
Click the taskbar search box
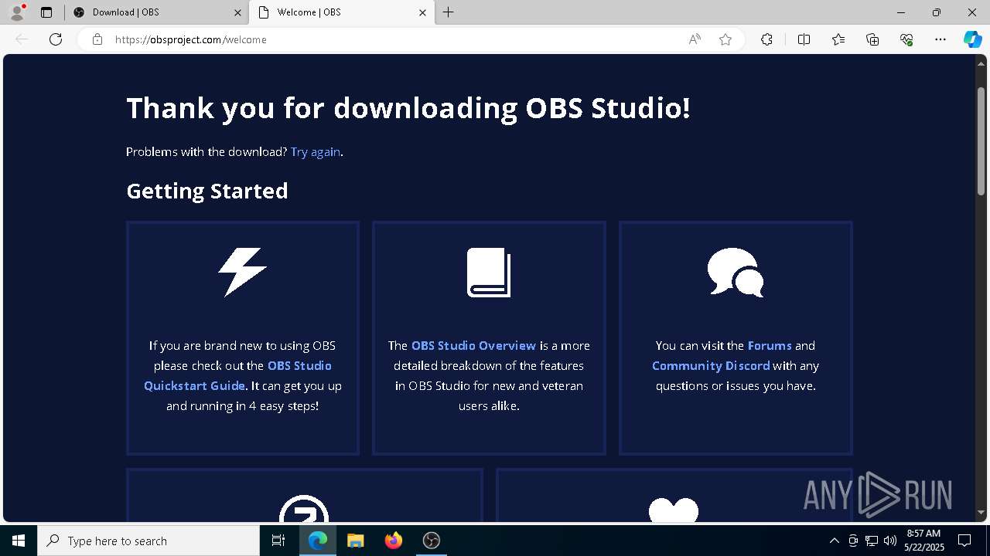pyautogui.click(x=148, y=541)
